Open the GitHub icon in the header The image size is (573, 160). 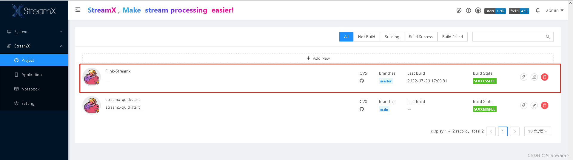click(478, 10)
